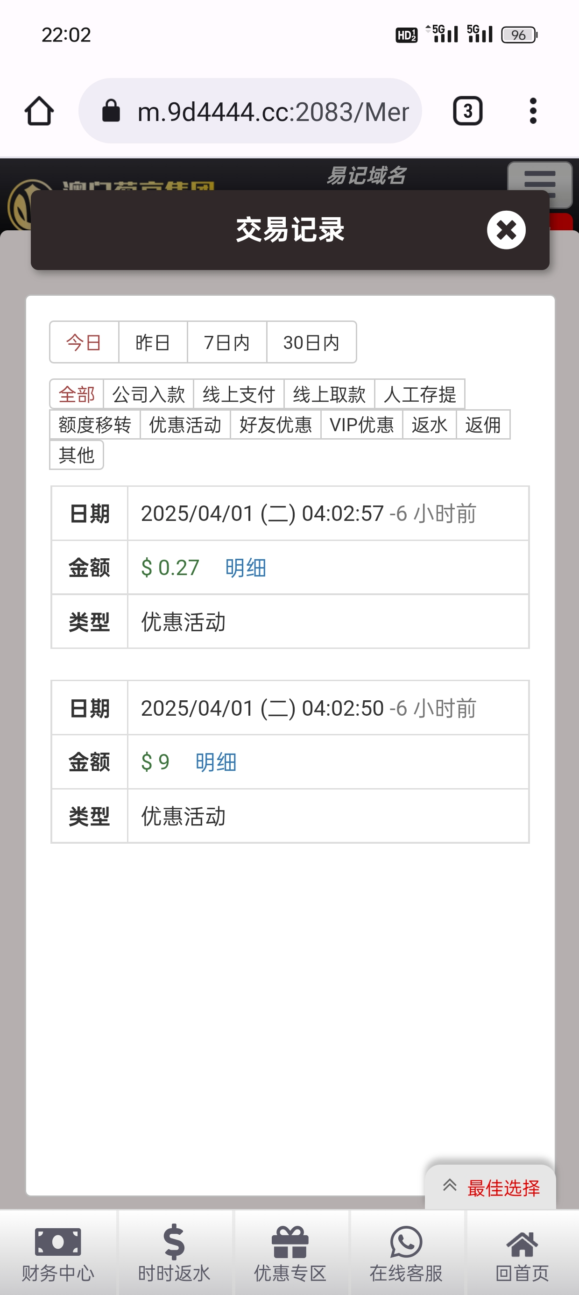Select the 7日内 date filter
Viewport: 579px width, 1295px height.
(226, 342)
